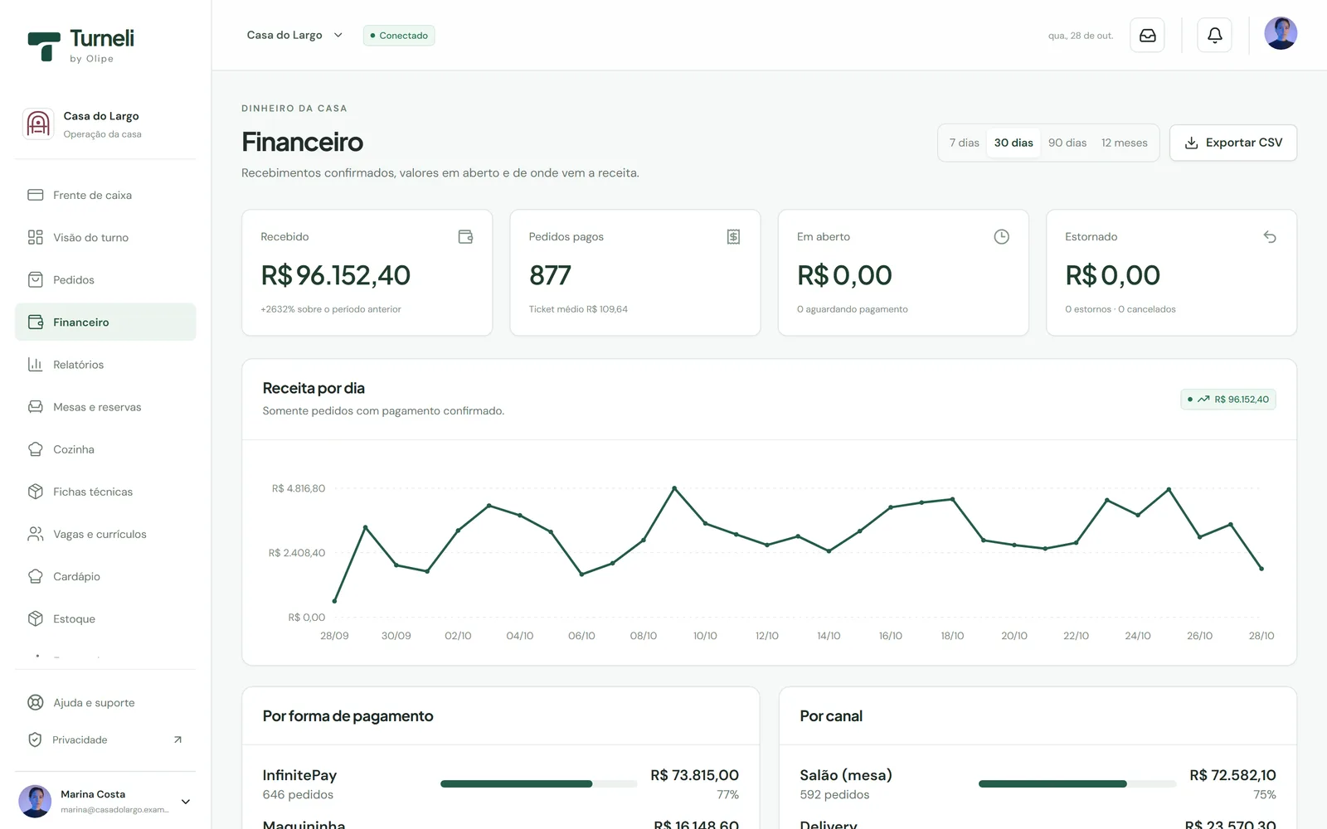The height and width of the screenshot is (829, 1327).
Task: Go to Visão do turno
Action: (x=105, y=237)
